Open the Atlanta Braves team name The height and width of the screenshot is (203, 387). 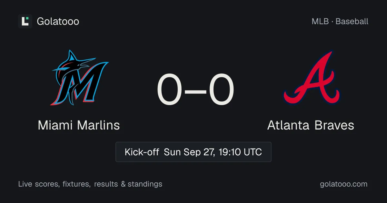tap(311, 125)
